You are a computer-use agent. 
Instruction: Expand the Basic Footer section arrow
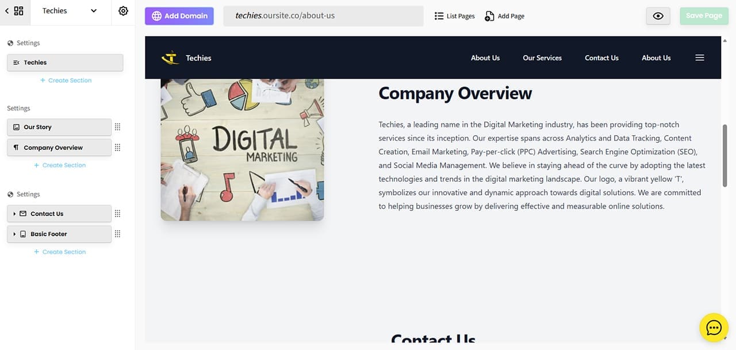click(14, 234)
